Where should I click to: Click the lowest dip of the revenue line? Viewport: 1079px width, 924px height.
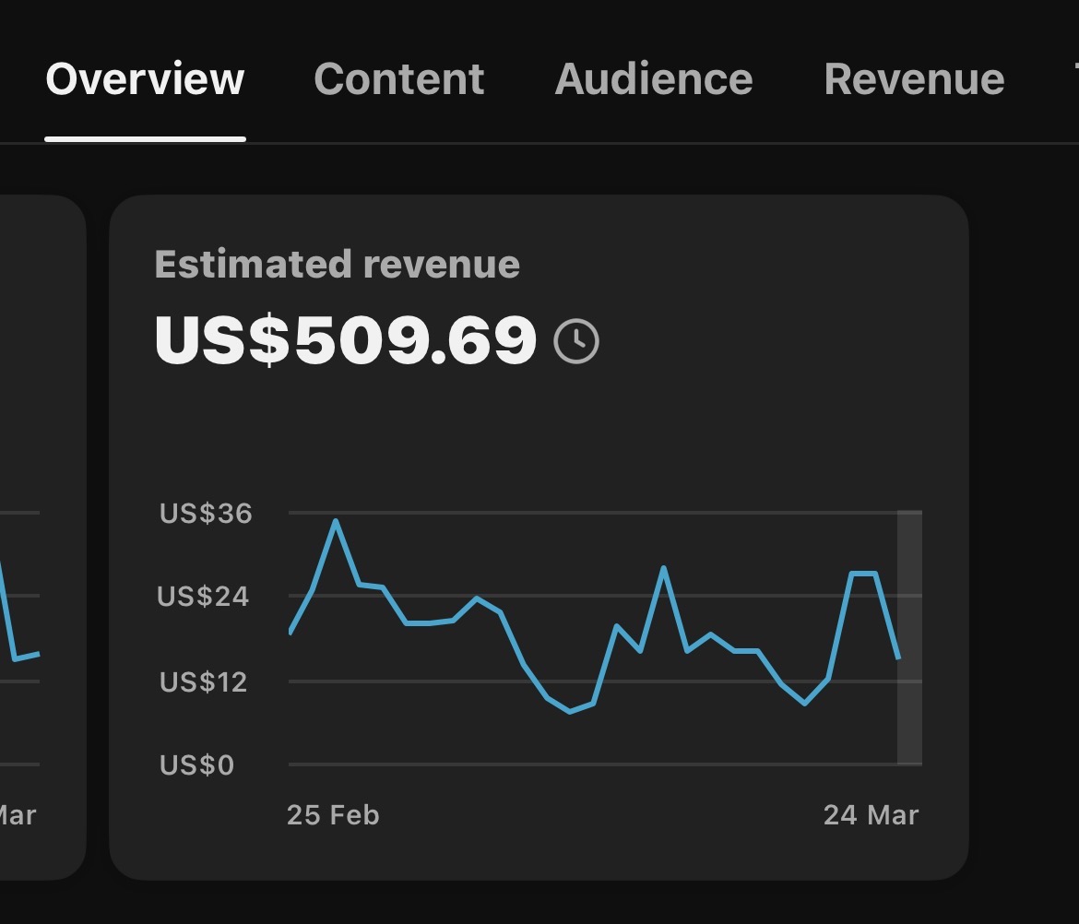point(570,712)
